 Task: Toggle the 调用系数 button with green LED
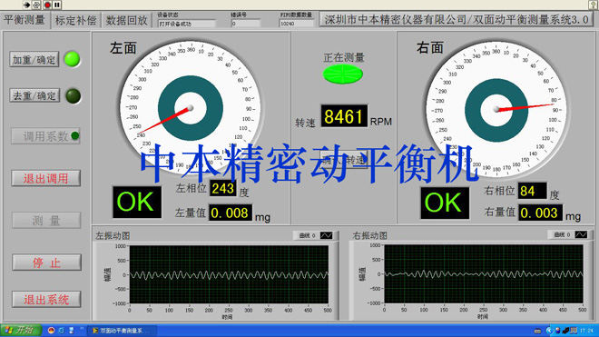coord(46,136)
